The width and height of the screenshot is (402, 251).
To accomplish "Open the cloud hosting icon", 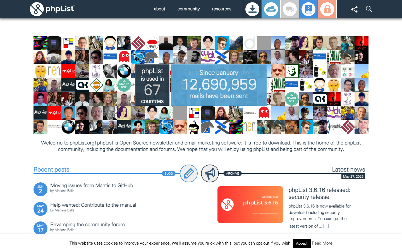I will tap(271, 9).
